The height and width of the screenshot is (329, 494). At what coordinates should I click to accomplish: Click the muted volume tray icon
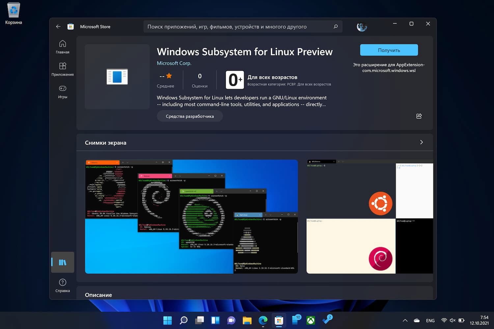click(453, 320)
